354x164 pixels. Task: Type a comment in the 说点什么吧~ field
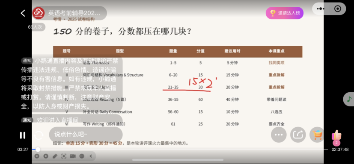click(x=86, y=135)
